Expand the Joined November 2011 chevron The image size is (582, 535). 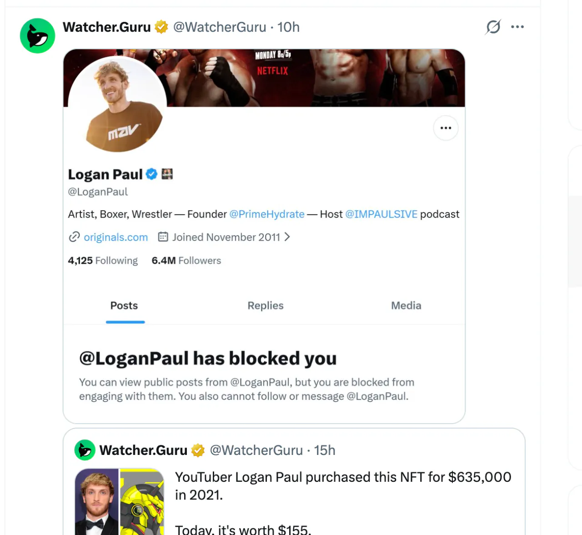point(287,237)
